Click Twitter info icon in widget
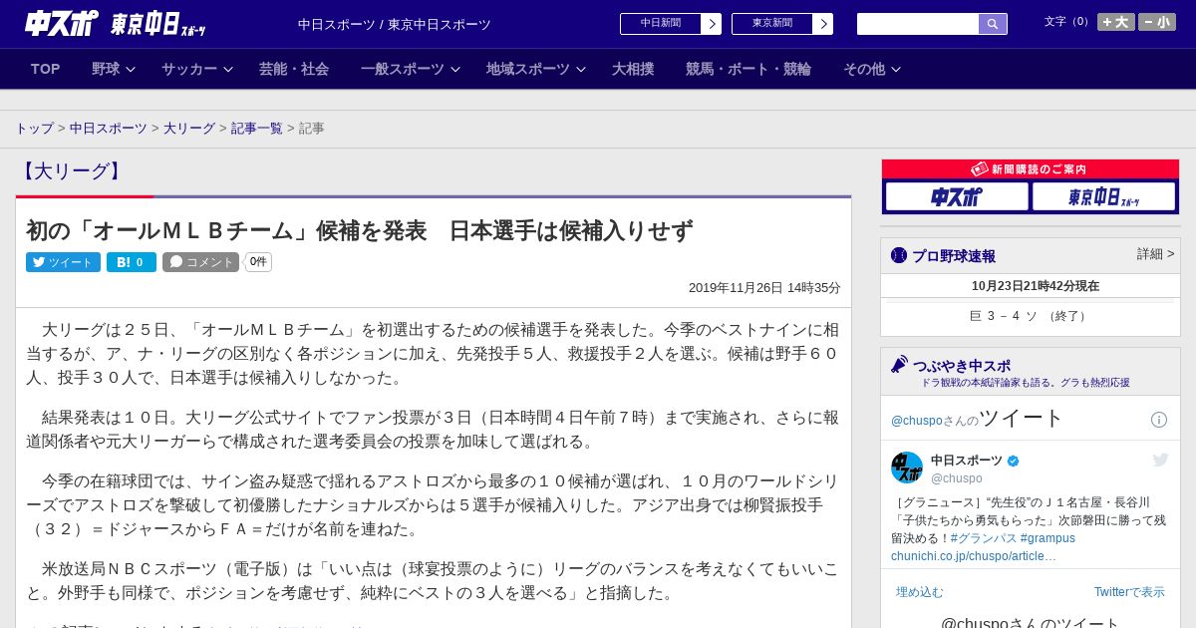Viewport: 1196px width, 628px height. [1159, 420]
